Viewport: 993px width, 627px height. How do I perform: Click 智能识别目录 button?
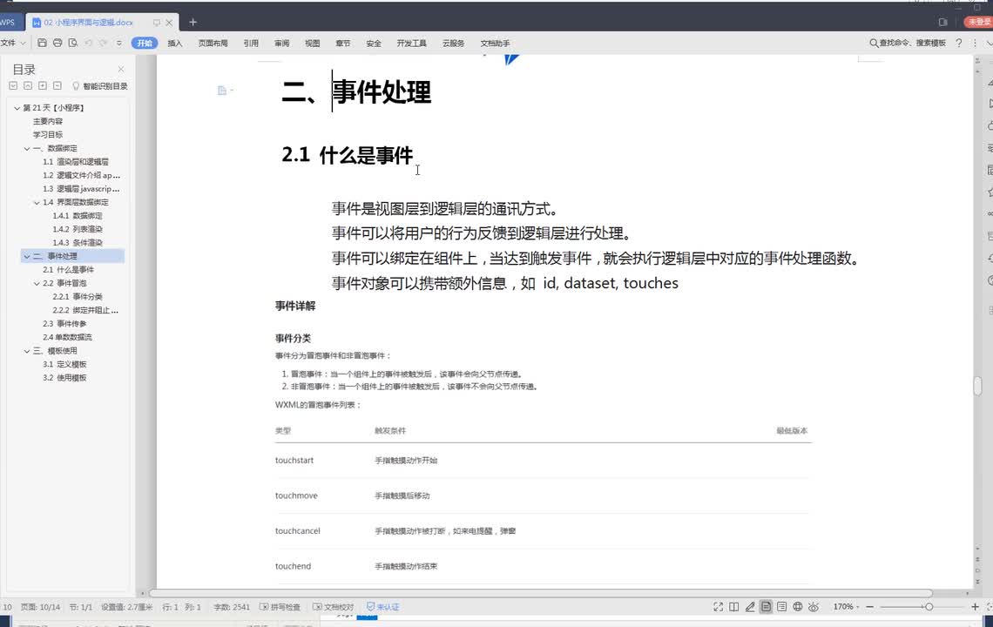(x=100, y=86)
